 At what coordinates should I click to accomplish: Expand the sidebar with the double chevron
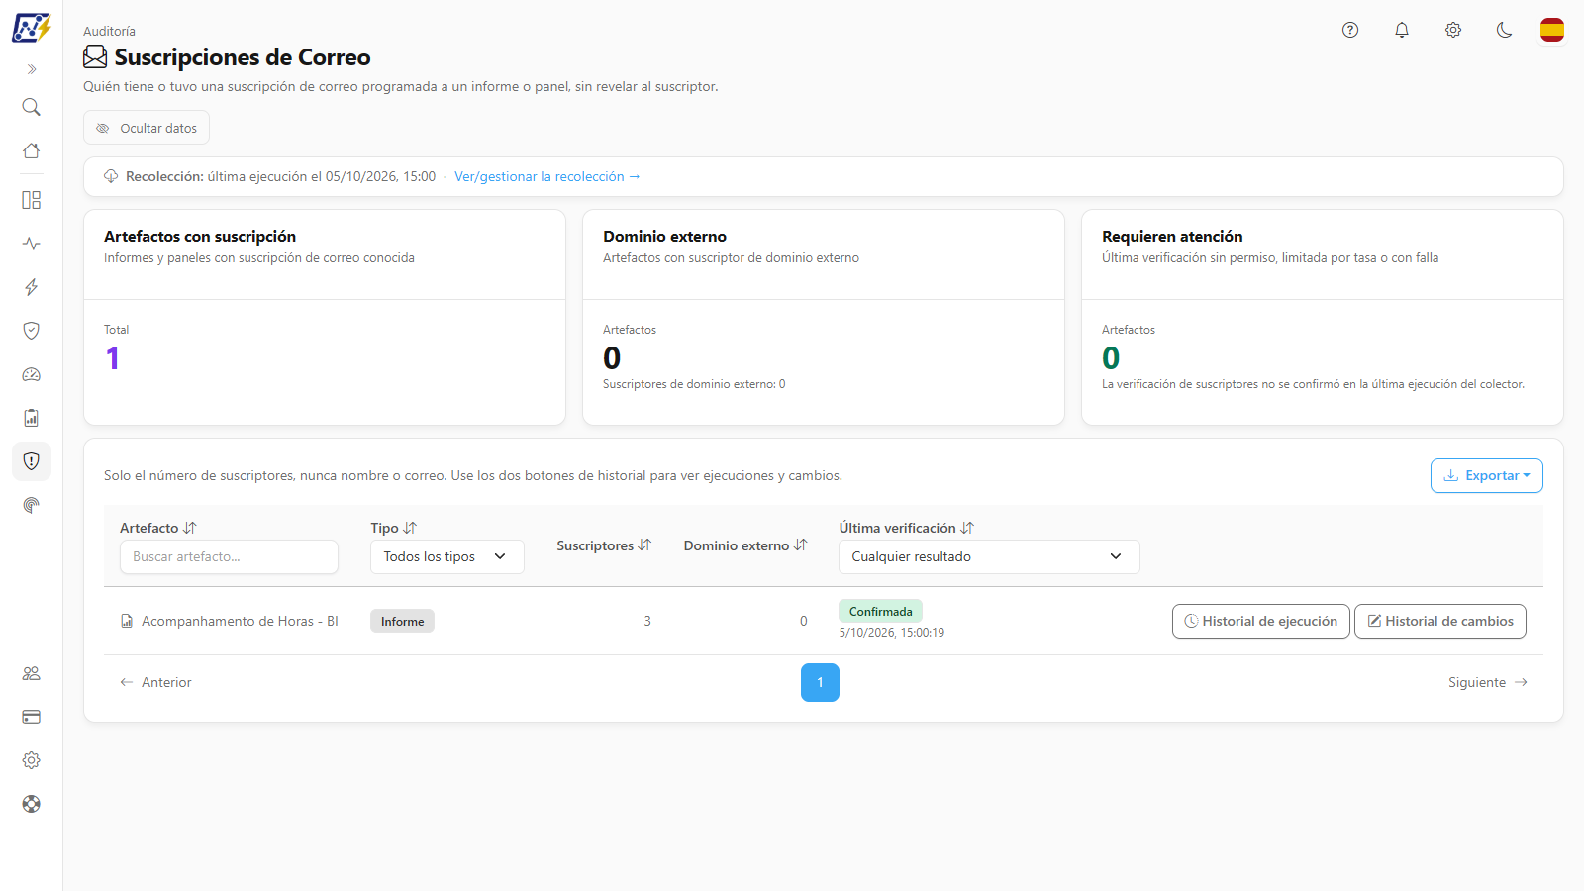tap(32, 69)
